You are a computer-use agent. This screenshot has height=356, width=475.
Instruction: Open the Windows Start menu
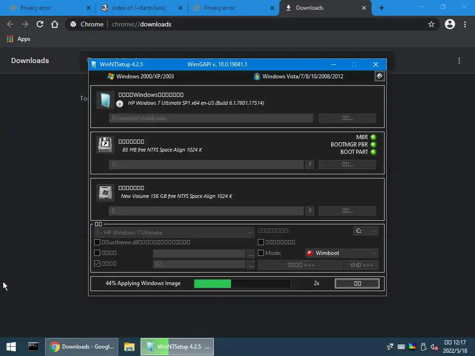point(11,347)
